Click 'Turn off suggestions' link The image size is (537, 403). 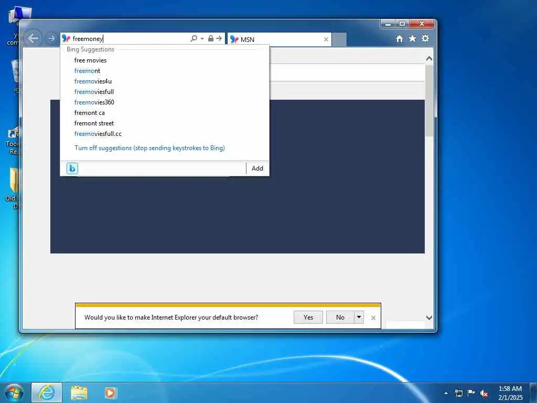[149, 148]
